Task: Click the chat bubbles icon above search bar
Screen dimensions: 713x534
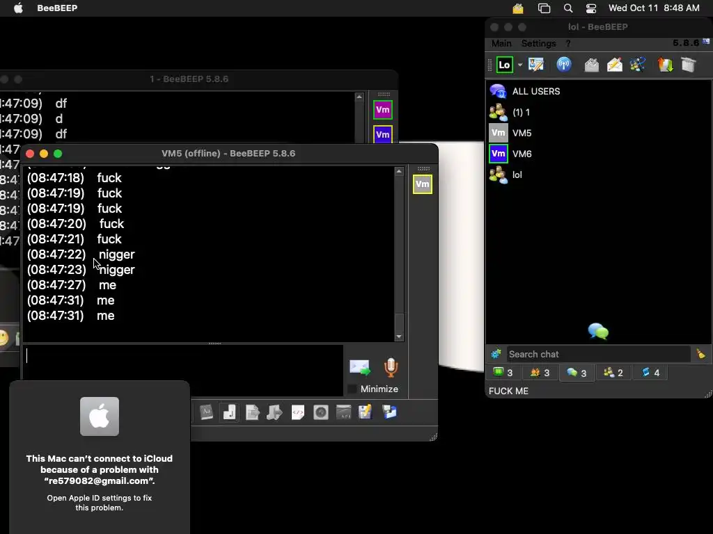Action: tap(598, 332)
